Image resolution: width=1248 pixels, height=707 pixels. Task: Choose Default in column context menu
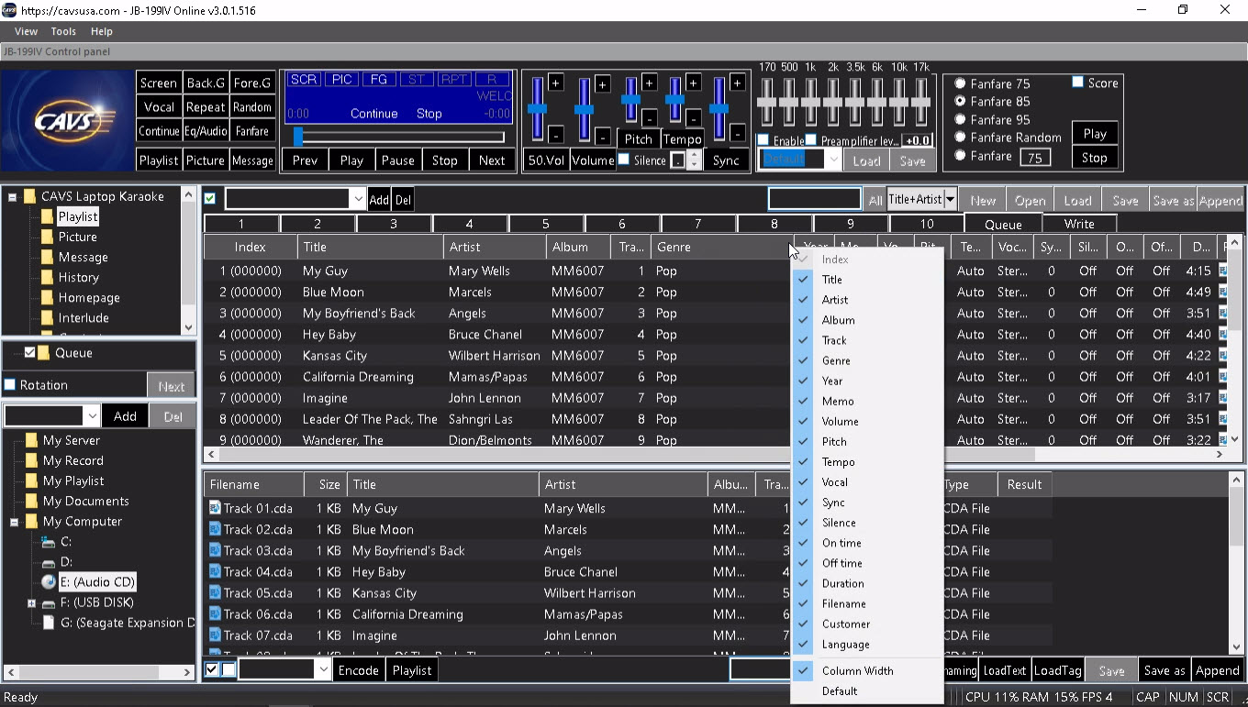tap(867, 691)
